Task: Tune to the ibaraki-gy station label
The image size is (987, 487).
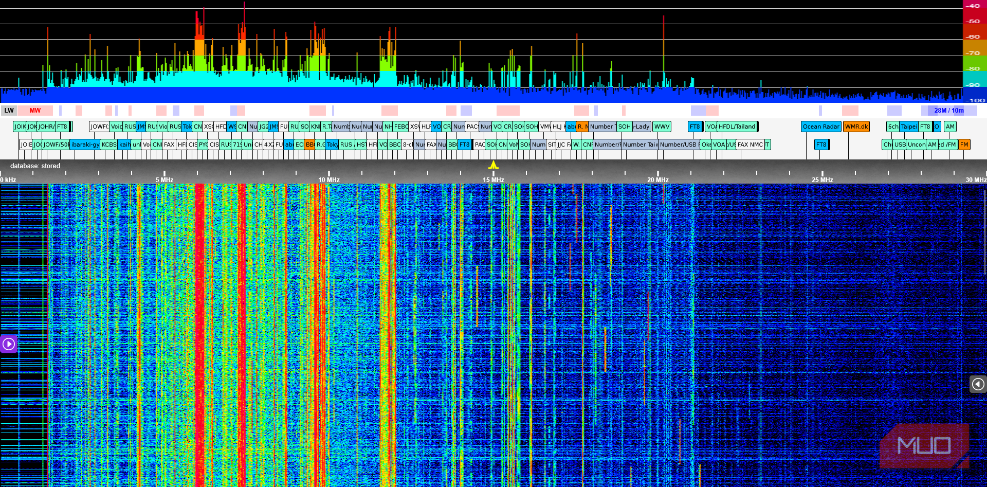Action: click(85, 145)
